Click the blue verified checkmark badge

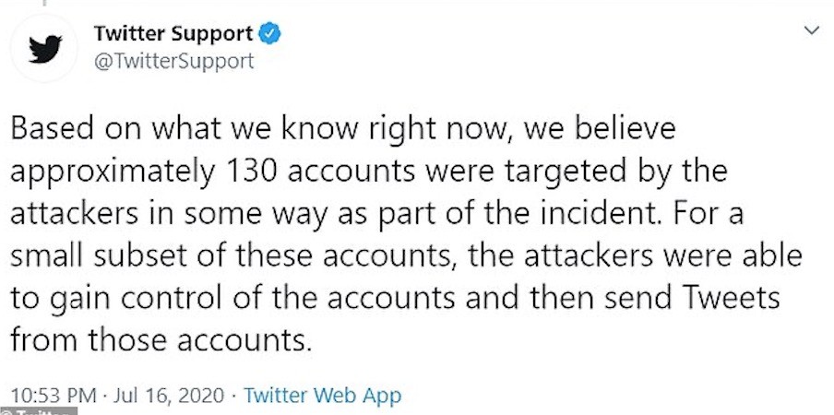point(269,34)
